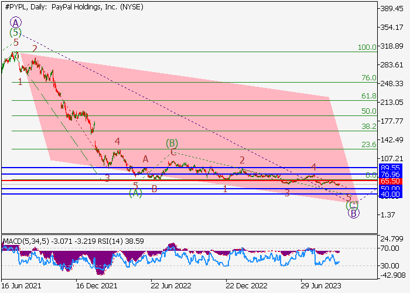Select the 107.21 price axis label
Image resolution: width=410 pixels, height=293 pixels.
coord(392,159)
